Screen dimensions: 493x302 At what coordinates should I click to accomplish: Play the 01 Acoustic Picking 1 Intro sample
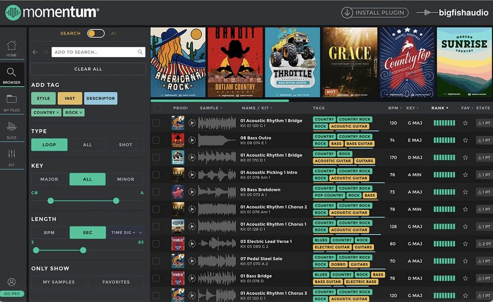click(192, 175)
